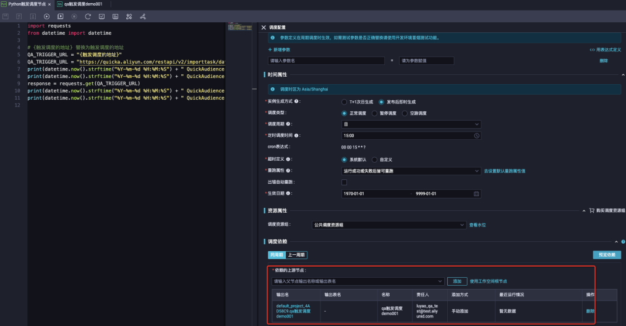
Task: Click the shopping cart icon by 购买调度资源组
Action: tap(591, 210)
